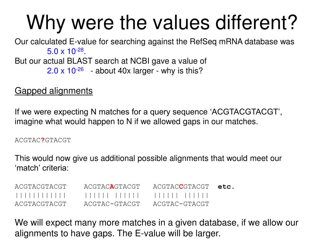Click the first top-row sequence ACGTACGTACGT in the alignments
The height and width of the screenshot is (243, 324).
(x=40, y=186)
